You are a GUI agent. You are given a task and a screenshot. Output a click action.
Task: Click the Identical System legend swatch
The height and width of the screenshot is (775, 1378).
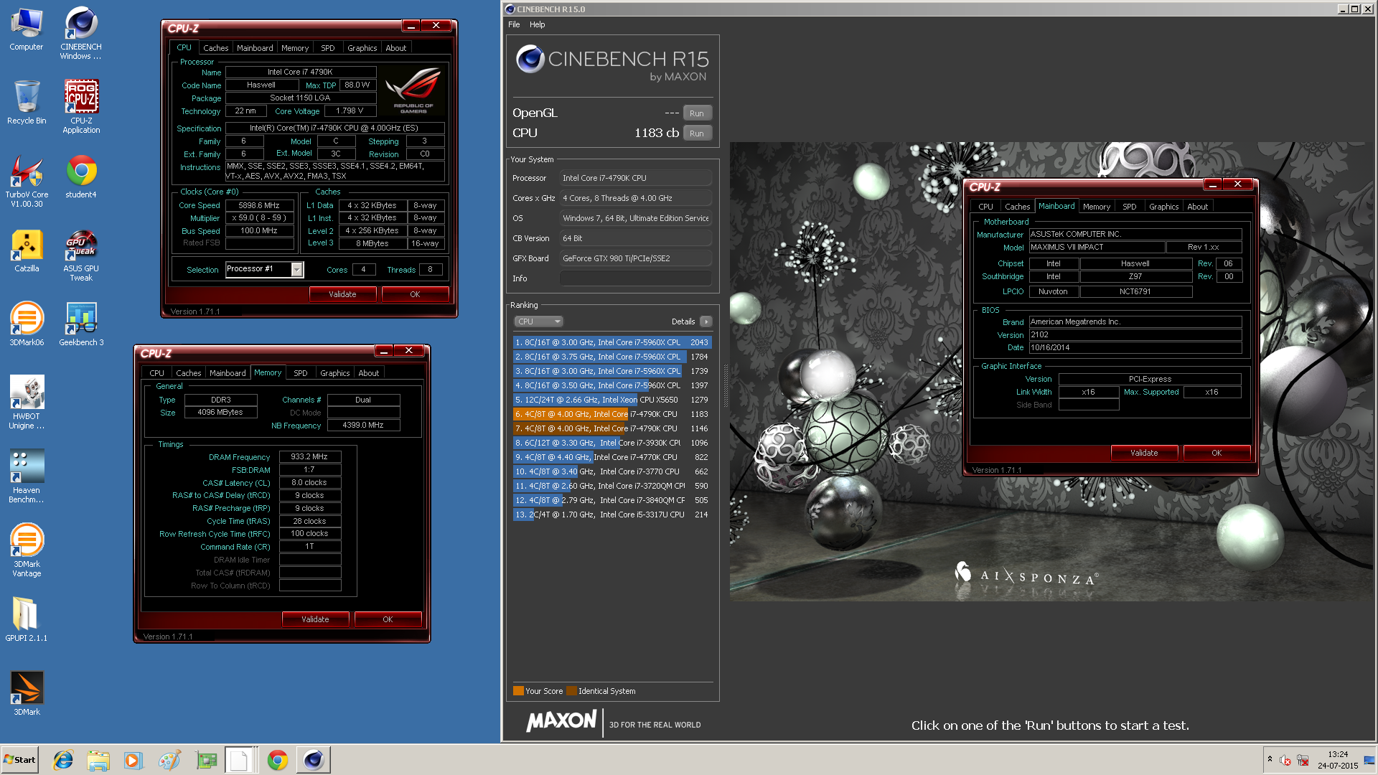tap(571, 691)
